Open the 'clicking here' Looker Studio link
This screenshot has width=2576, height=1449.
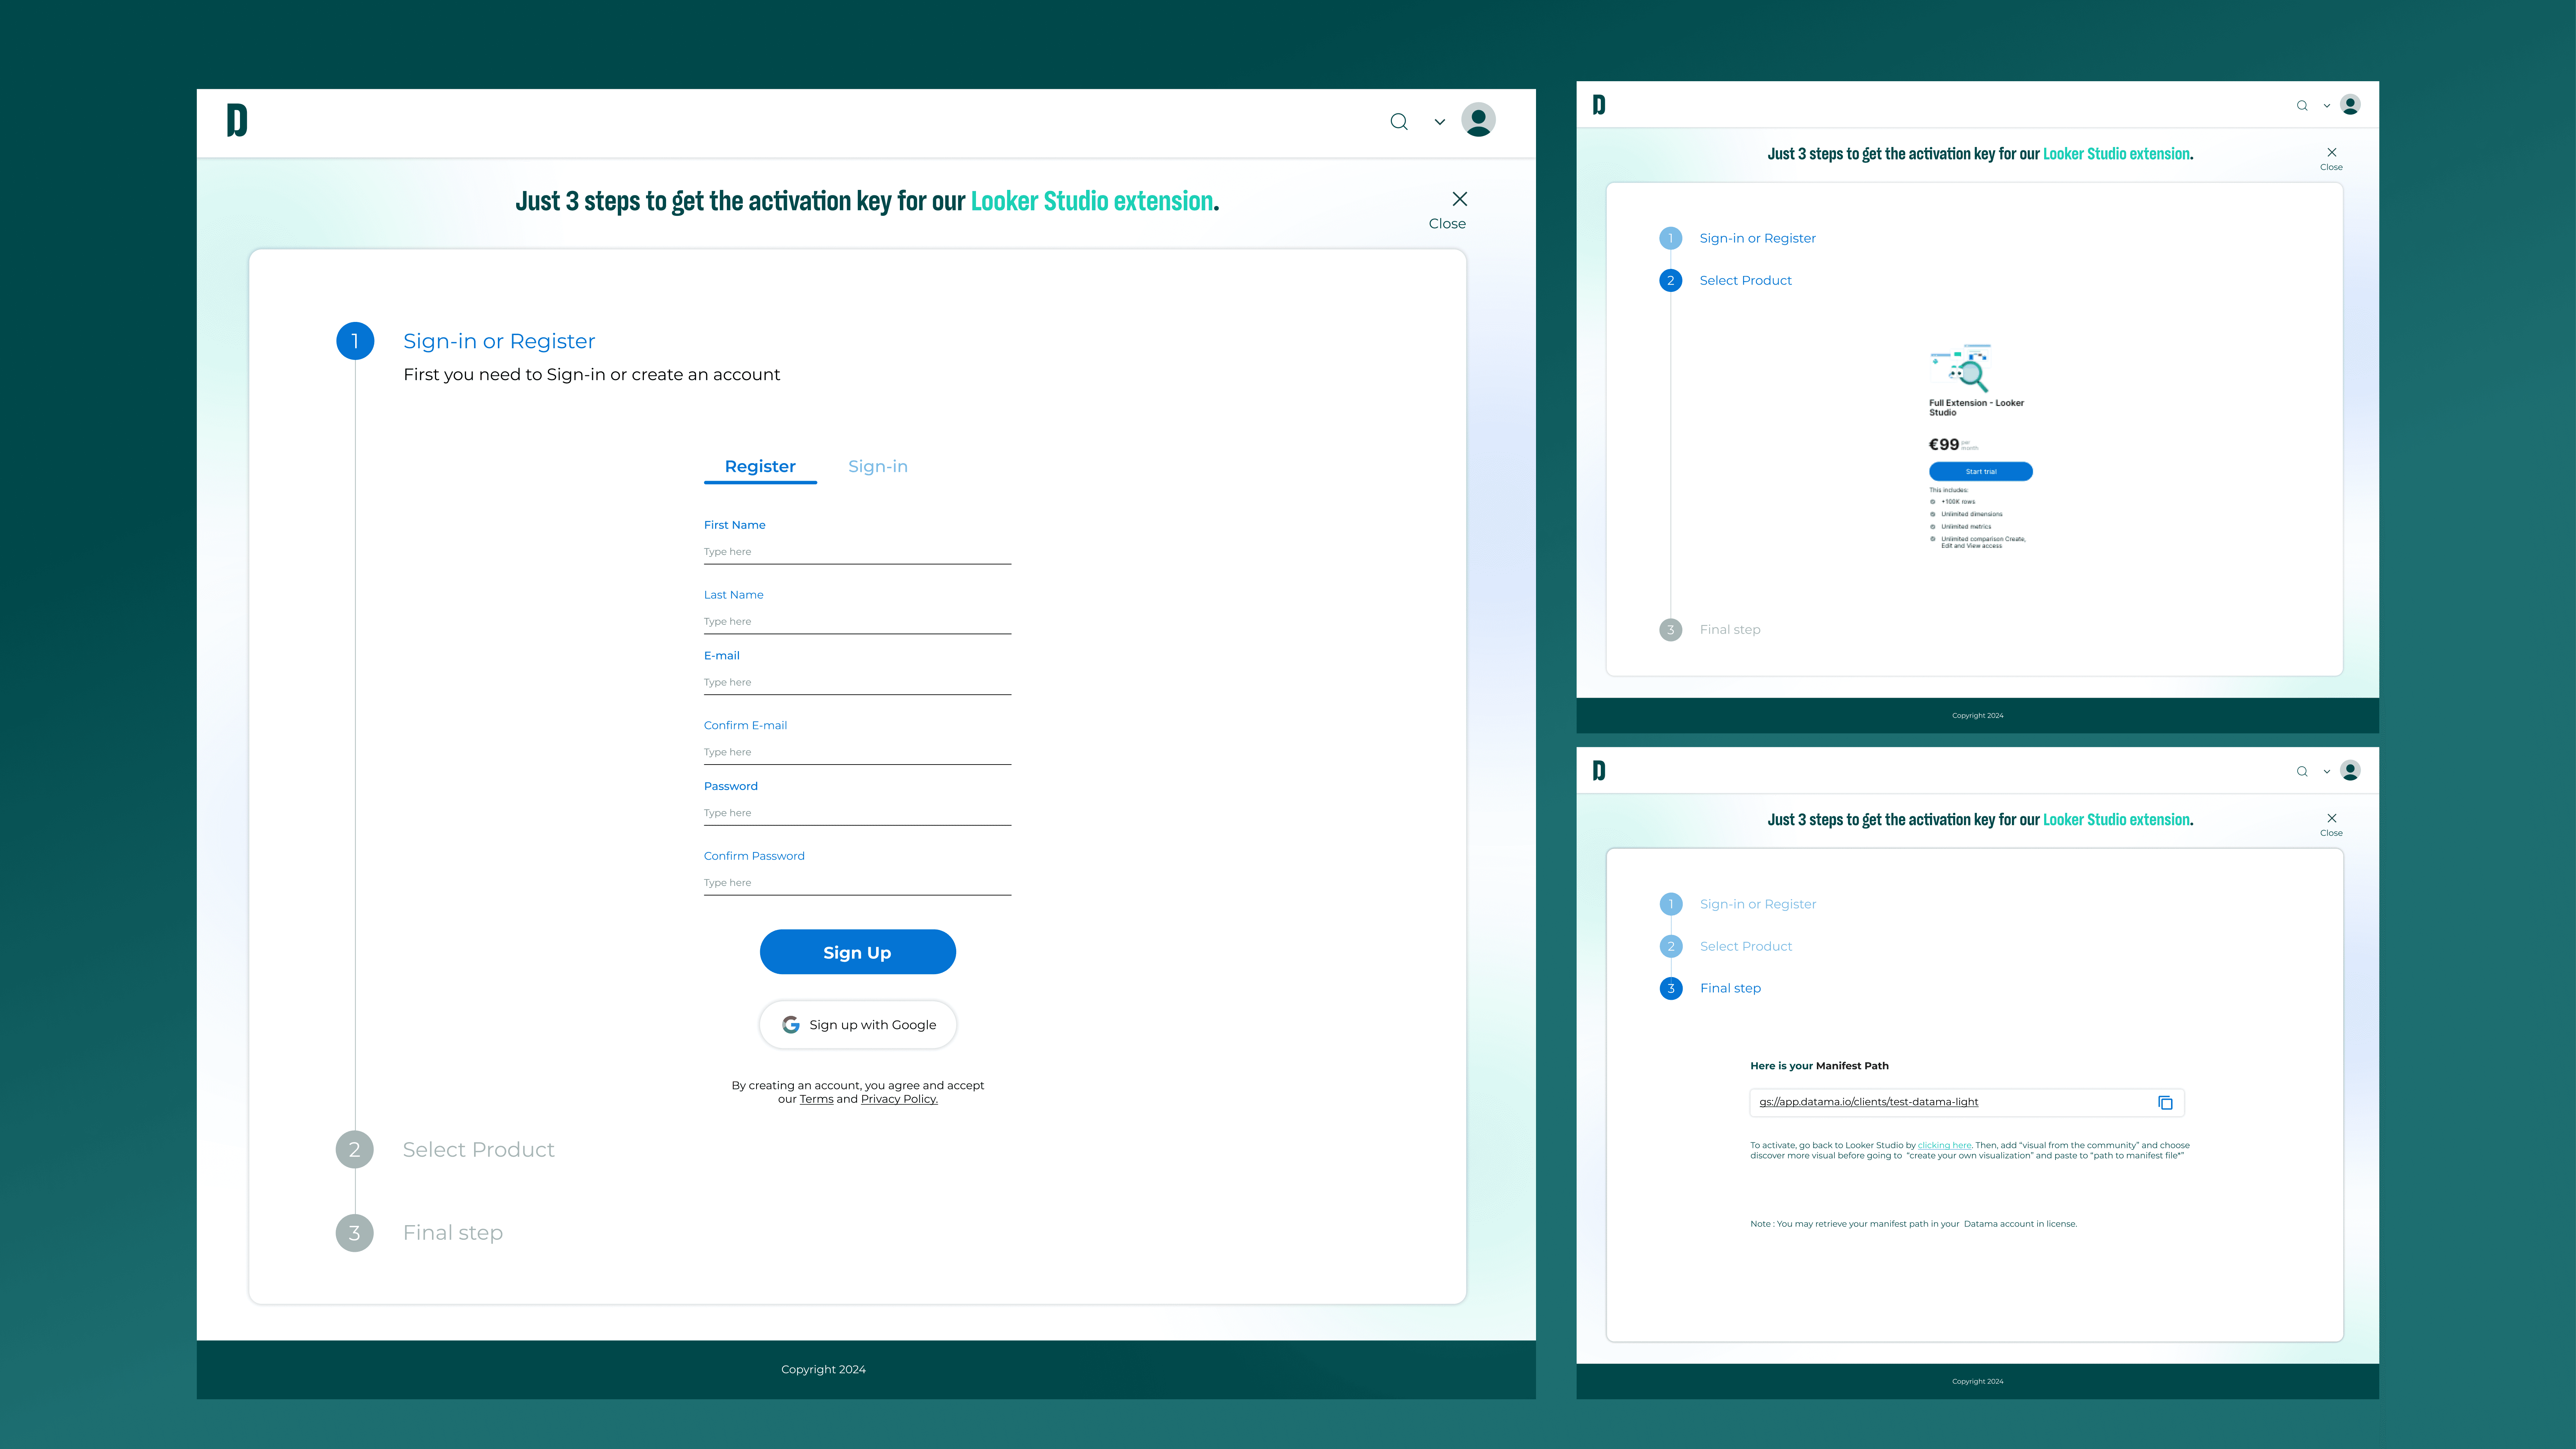click(x=1944, y=1146)
